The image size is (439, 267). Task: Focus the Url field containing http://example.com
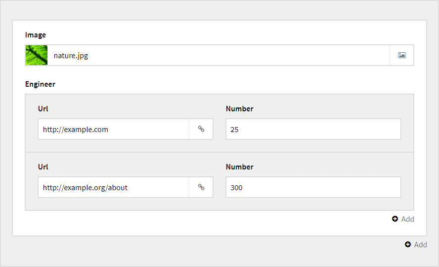pyautogui.click(x=114, y=129)
